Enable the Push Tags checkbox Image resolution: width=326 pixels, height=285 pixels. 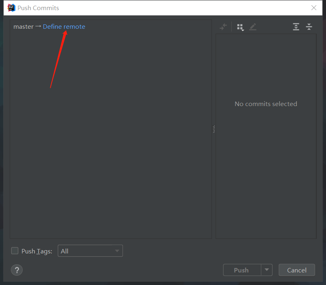(15, 251)
